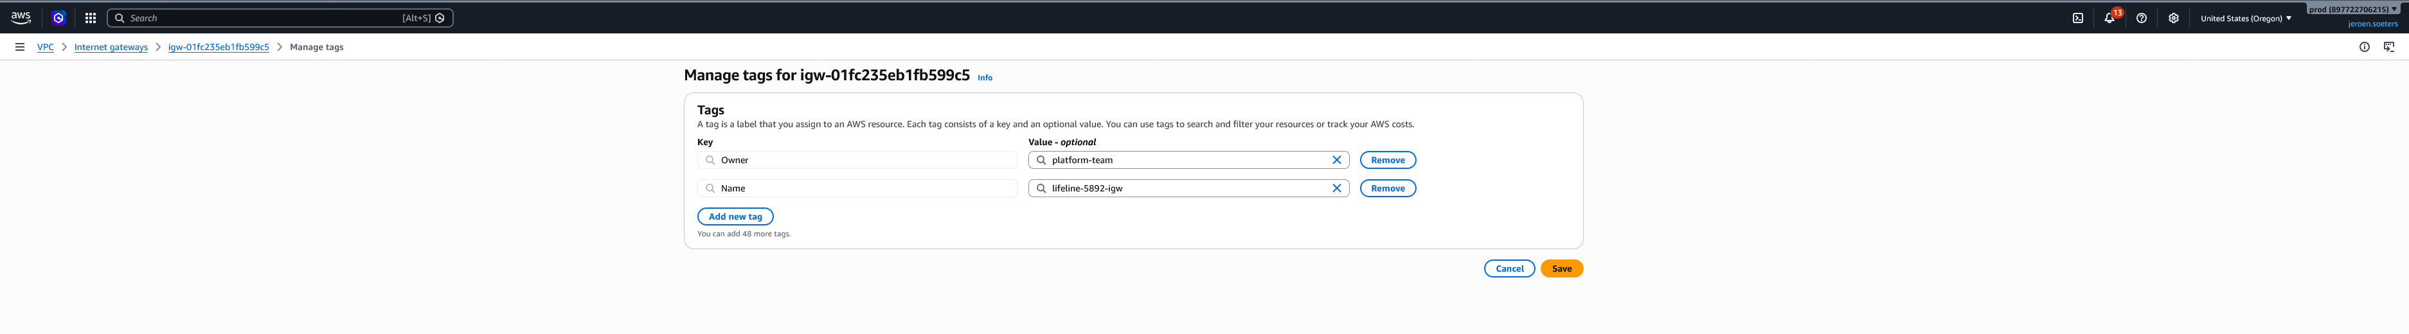The width and height of the screenshot is (2409, 334).
Task: Edit the Owner key field
Action: click(x=857, y=160)
